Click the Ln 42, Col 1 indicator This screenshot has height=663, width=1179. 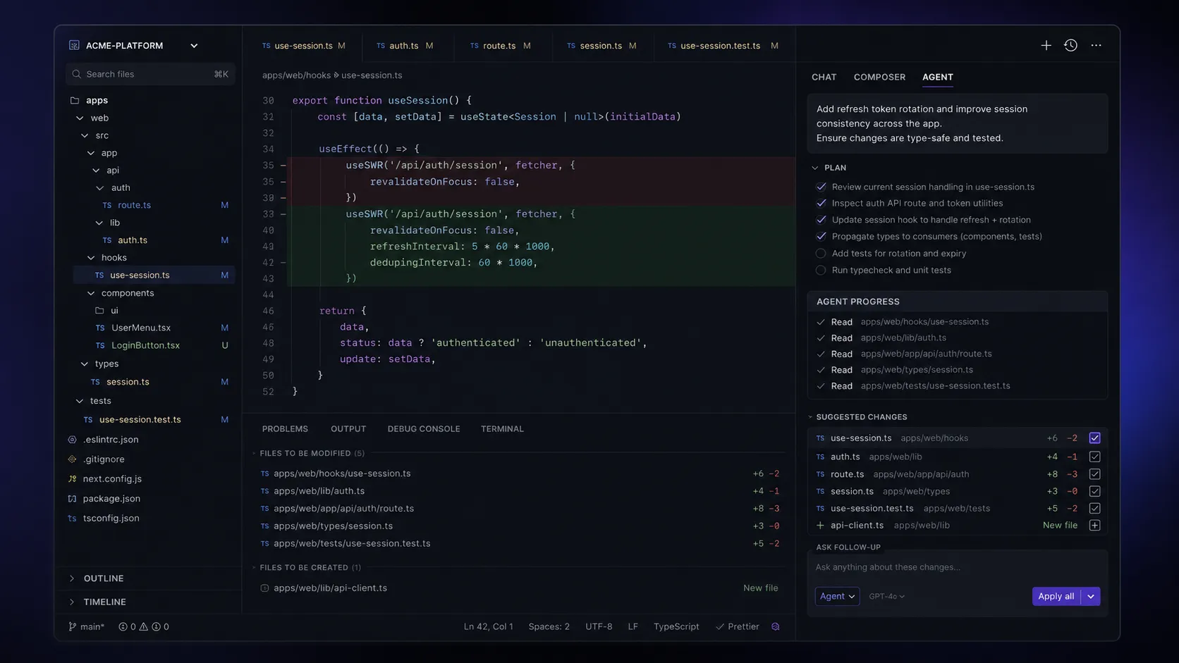(x=488, y=626)
